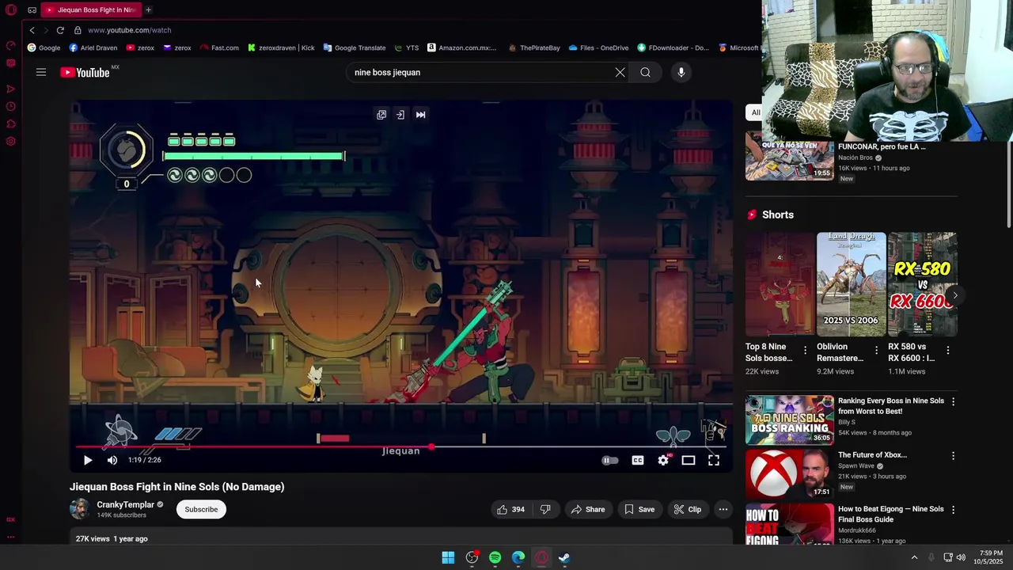1013x570 pixels.
Task: Play the video
Action: (x=87, y=460)
